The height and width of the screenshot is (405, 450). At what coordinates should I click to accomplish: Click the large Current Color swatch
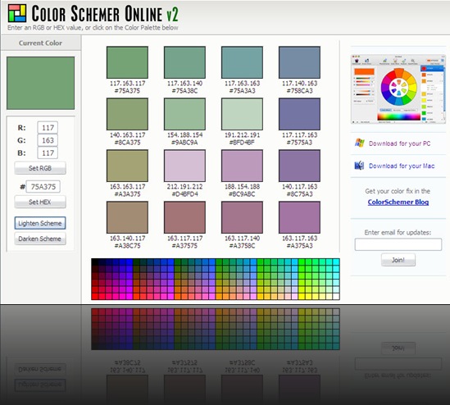click(x=40, y=84)
